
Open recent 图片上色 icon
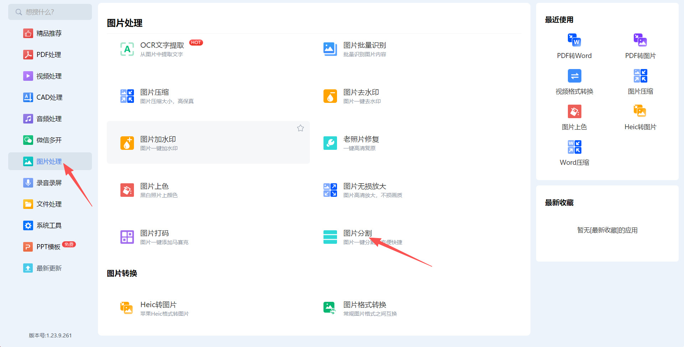[574, 111]
